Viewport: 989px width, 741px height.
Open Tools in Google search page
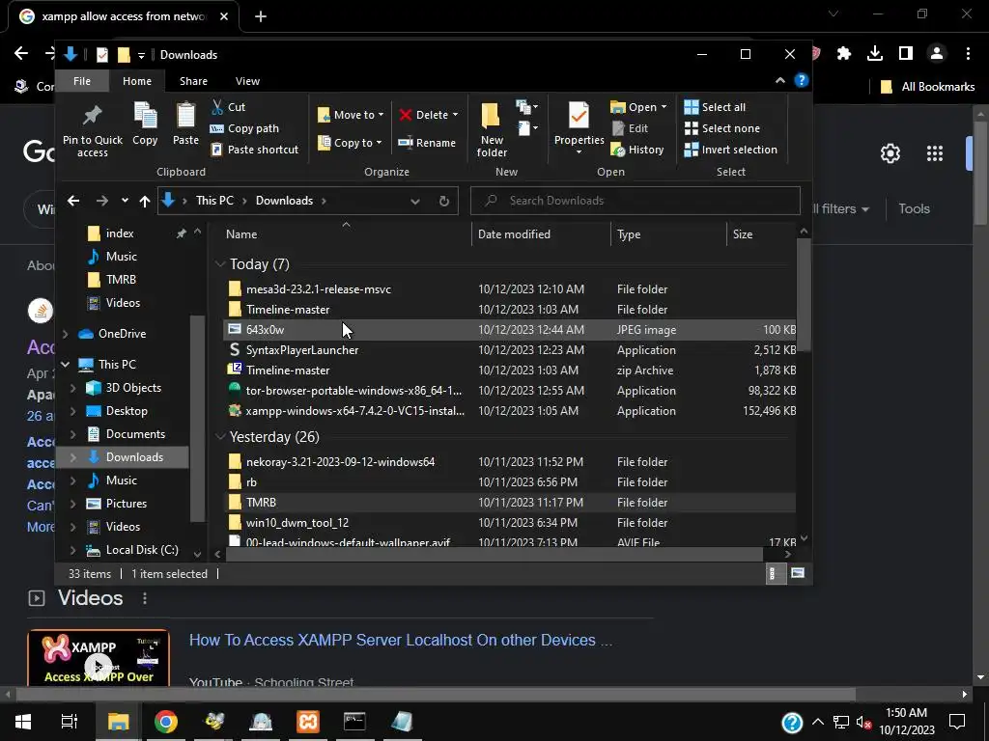(914, 209)
